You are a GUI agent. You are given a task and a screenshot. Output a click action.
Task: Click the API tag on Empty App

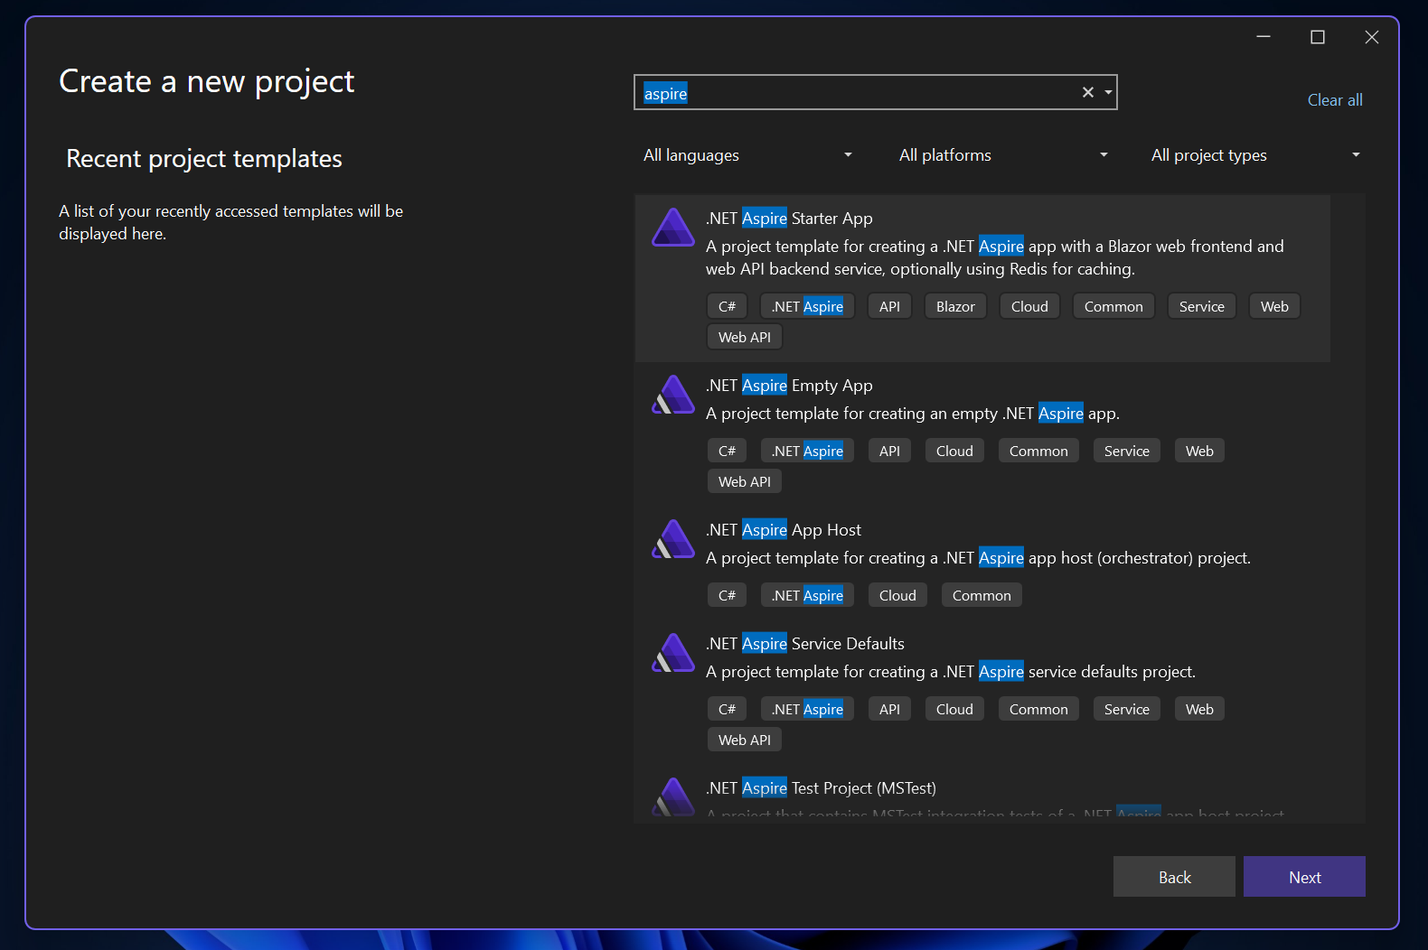coord(889,452)
